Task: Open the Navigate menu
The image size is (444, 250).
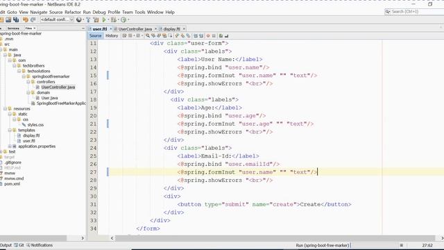Action: click(x=39, y=12)
